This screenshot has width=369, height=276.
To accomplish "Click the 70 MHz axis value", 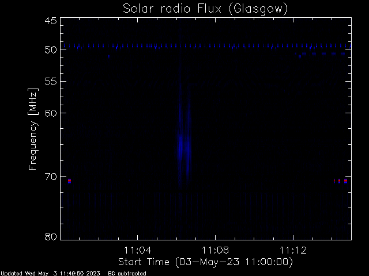I will pos(51,177).
